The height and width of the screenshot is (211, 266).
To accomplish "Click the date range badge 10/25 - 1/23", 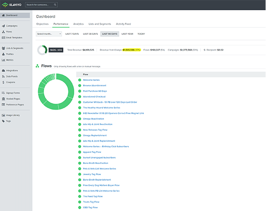I will [56, 50].
